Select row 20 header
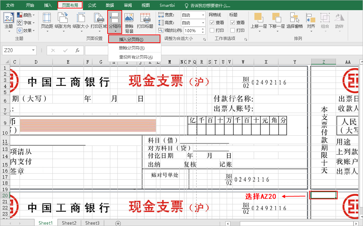Viewport: 363px width, 226px height. click(5, 196)
